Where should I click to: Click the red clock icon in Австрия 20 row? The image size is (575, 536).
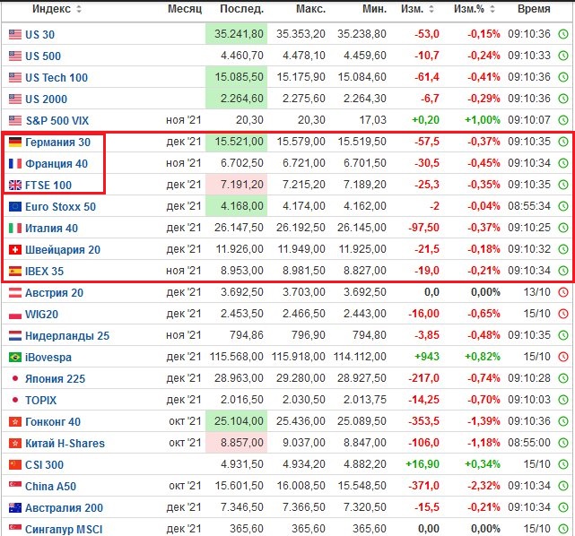point(563,292)
